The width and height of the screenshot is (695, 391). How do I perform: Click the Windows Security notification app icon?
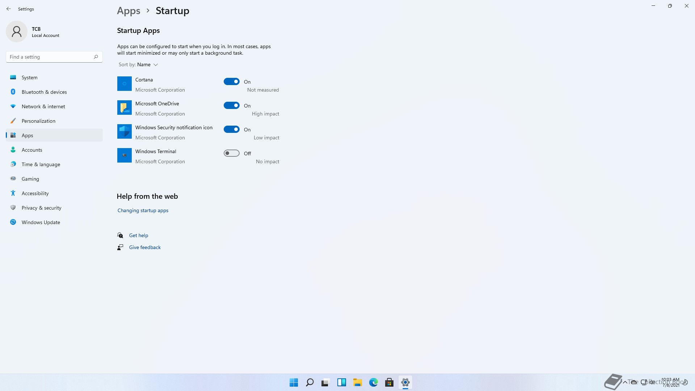125,131
